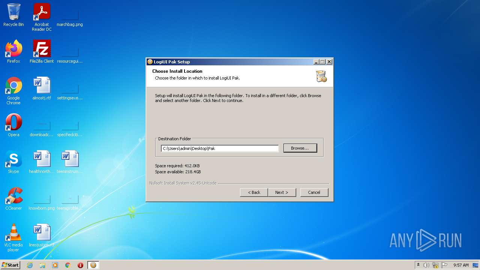Select the installer taskbar button

93,265
